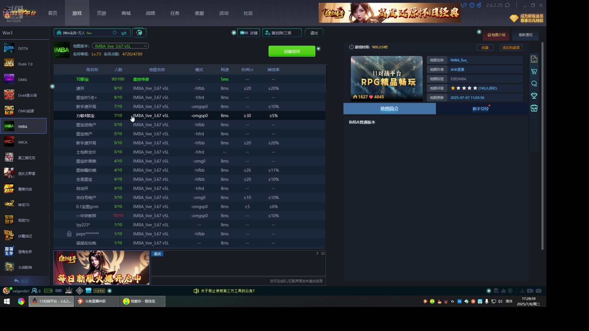Click the switch-room arrows icon
This screenshot has width=589, height=331.
pyautogui.click(x=124, y=33)
